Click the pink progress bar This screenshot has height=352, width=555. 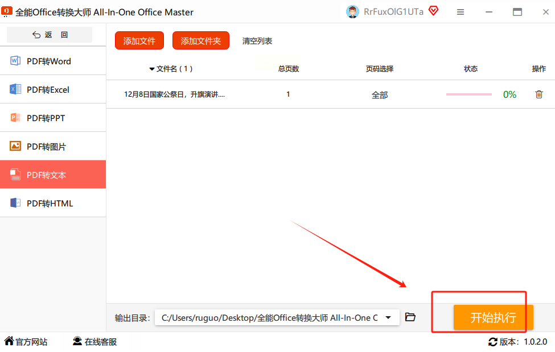(x=469, y=94)
